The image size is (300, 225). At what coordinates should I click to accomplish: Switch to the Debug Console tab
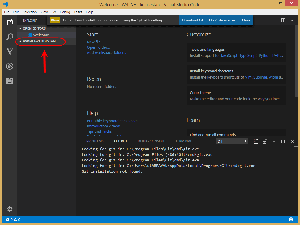coord(151,141)
